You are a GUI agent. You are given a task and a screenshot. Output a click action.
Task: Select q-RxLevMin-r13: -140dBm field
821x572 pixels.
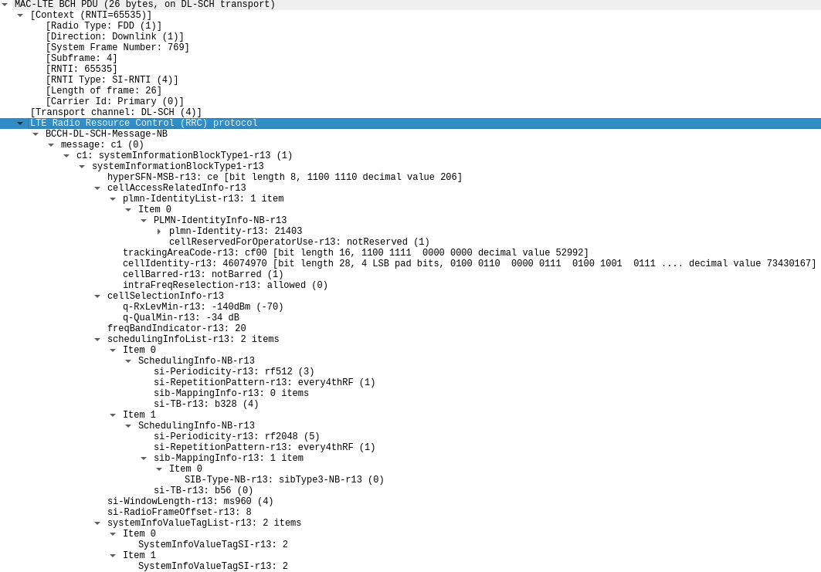(203, 307)
